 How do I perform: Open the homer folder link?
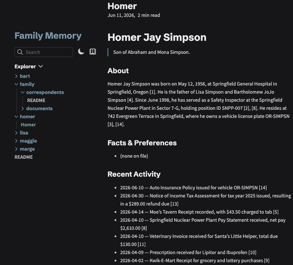pyautogui.click(x=28, y=116)
